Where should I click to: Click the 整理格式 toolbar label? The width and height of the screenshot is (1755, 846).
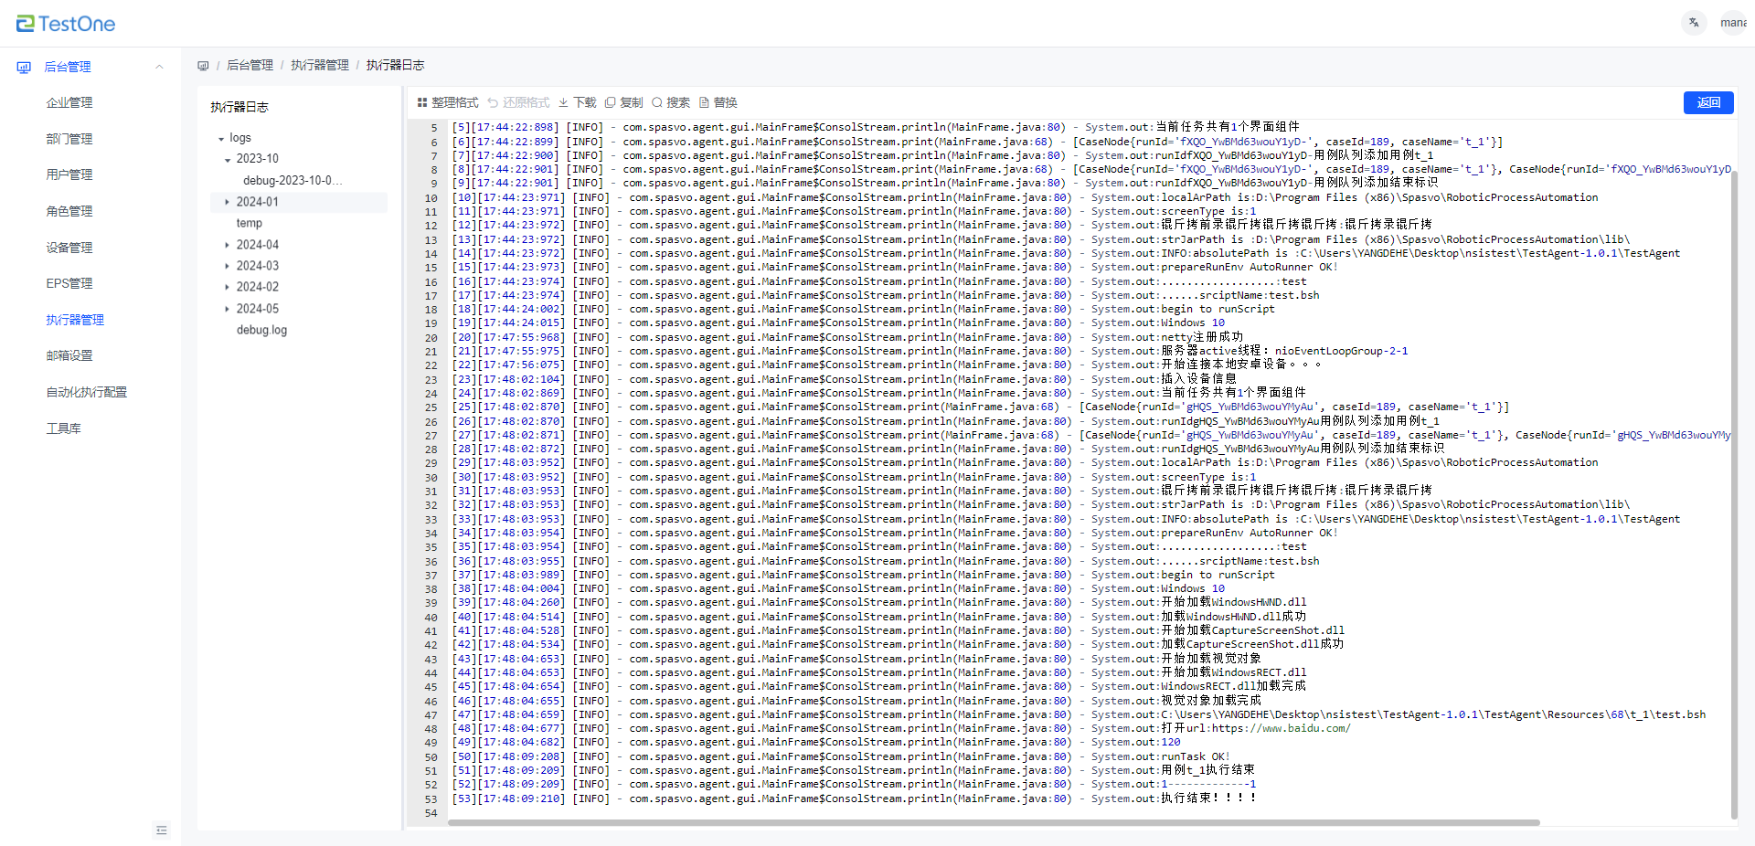click(x=455, y=102)
